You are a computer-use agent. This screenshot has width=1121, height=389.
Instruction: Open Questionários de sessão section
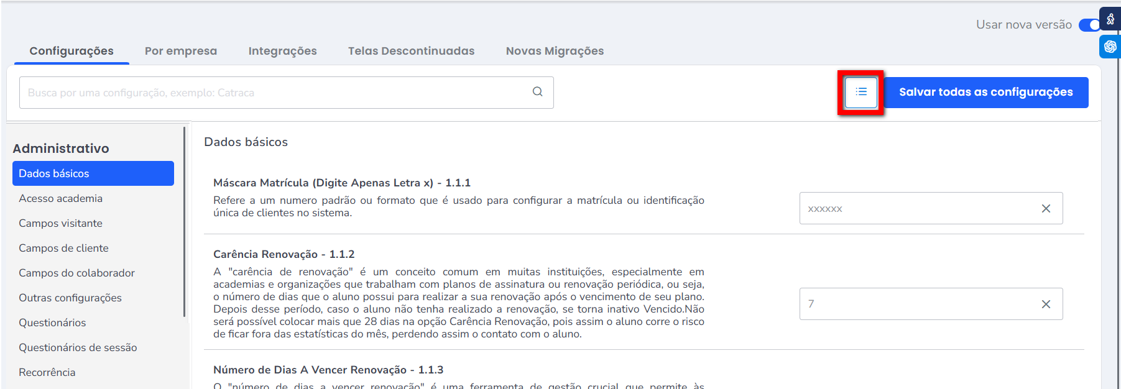pyautogui.click(x=78, y=347)
